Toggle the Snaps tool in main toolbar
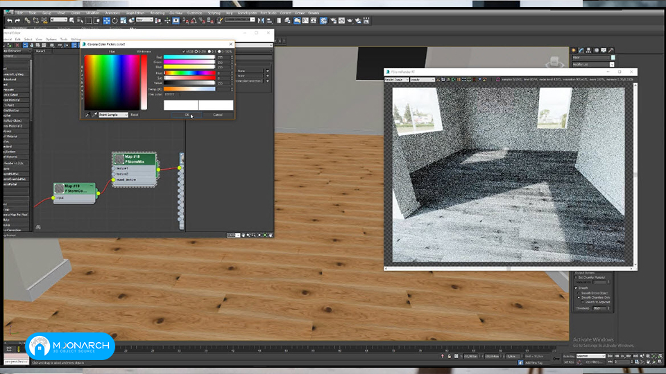This screenshot has height=374, width=666. point(186,20)
